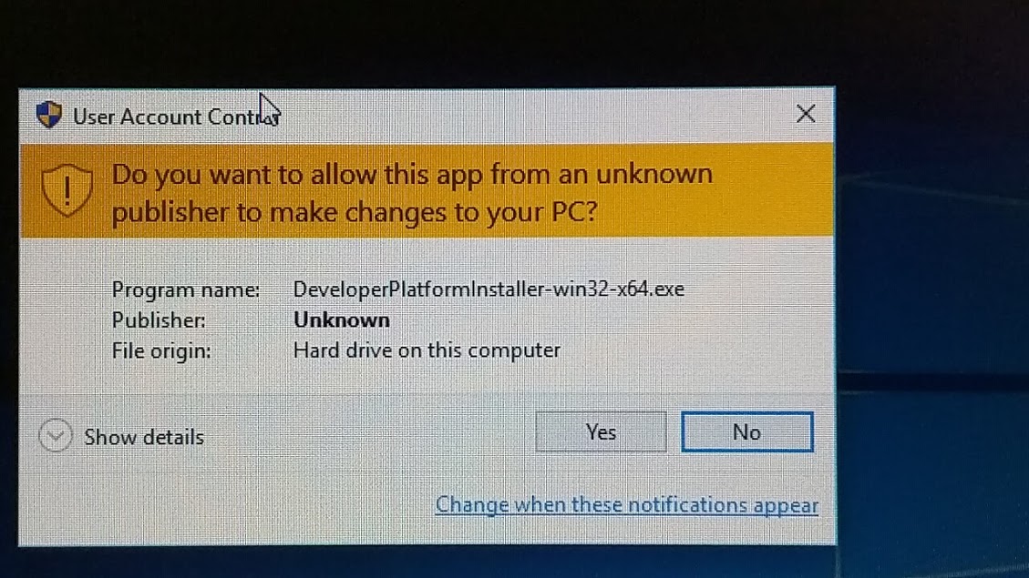The image size is (1029, 578).
Task: Expand the Show details chevron
Action: 55,436
